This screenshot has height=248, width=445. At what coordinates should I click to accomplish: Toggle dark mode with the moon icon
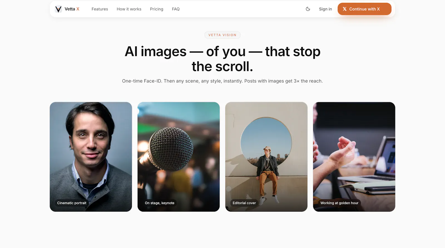(308, 9)
